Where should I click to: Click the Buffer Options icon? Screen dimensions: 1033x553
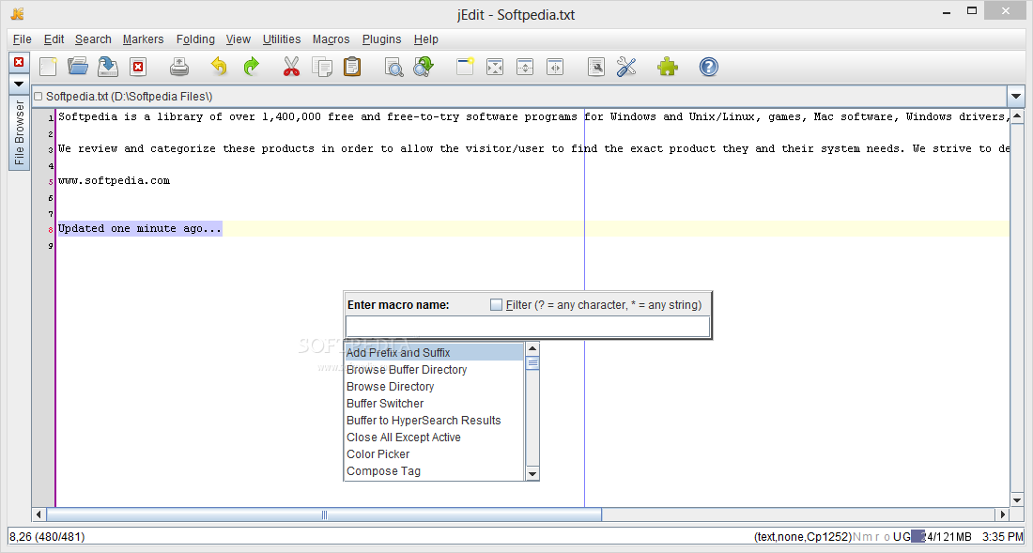pyautogui.click(x=596, y=67)
